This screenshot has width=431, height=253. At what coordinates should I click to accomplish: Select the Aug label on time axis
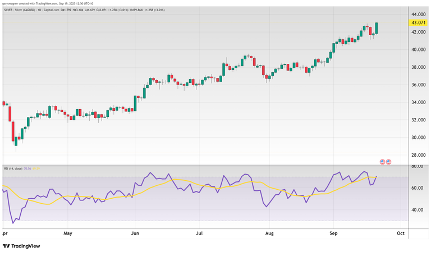pos(269,232)
